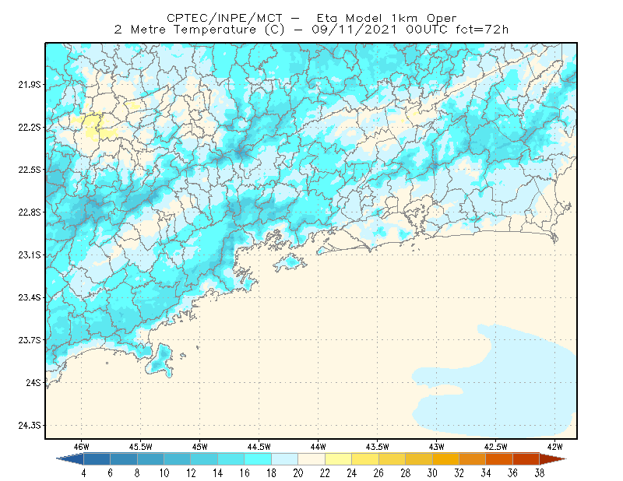
Task: Click the colorbar label 22
Action: point(325,473)
